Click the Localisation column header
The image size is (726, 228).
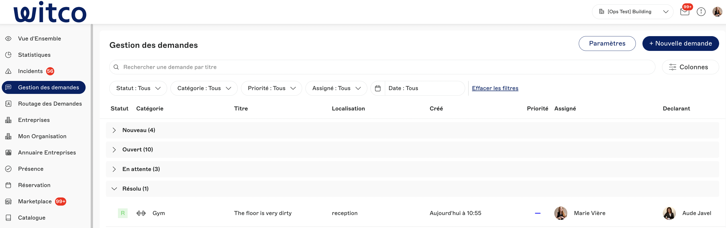click(x=348, y=109)
